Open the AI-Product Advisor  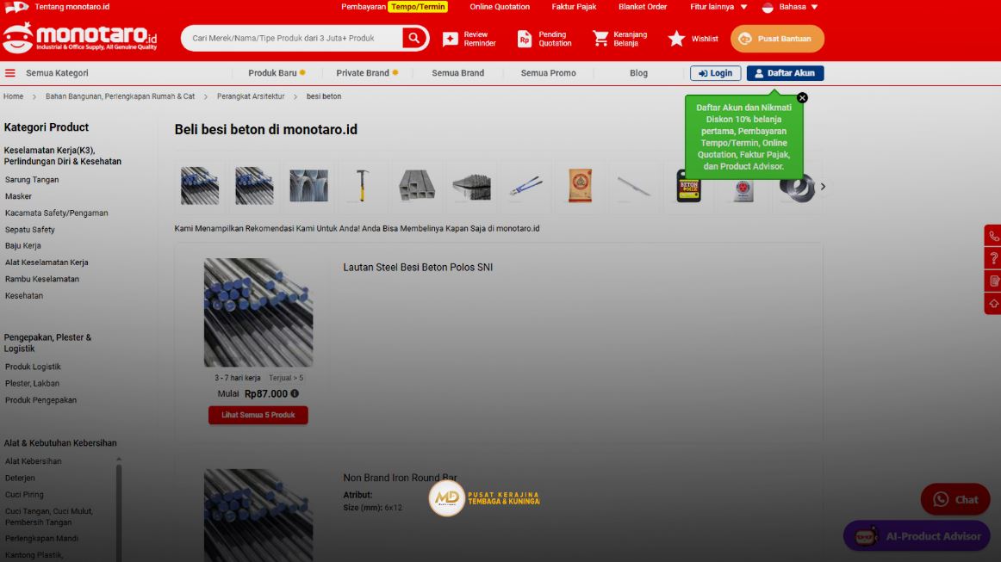[916, 536]
